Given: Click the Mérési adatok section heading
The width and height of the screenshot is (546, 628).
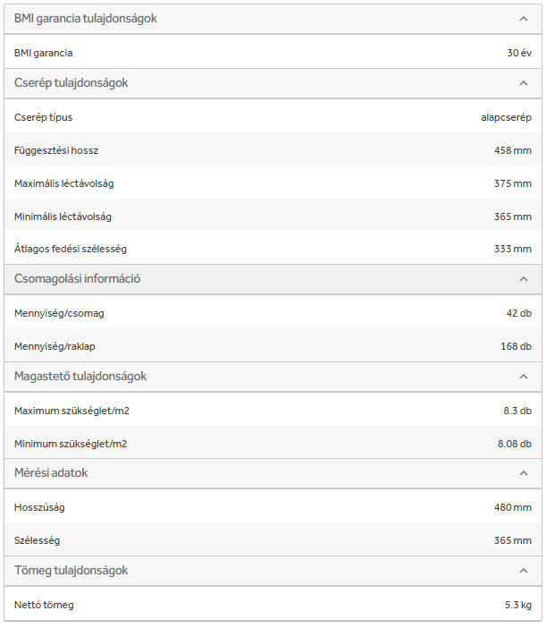Looking at the screenshot, I should (51, 473).
